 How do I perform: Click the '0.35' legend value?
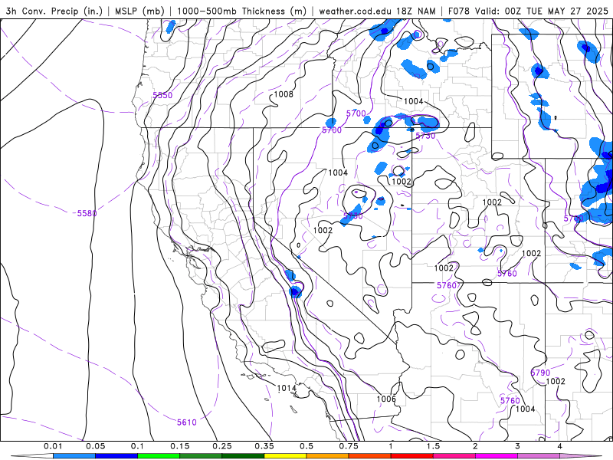coord(264,446)
